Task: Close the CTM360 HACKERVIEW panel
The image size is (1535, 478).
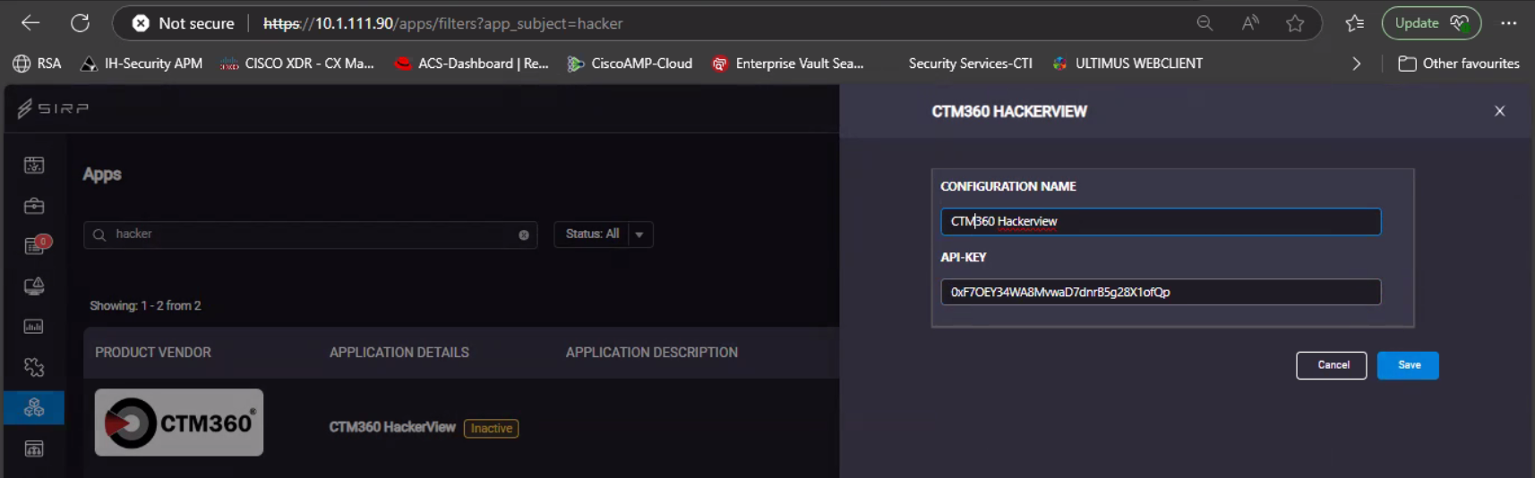Action: click(1500, 111)
